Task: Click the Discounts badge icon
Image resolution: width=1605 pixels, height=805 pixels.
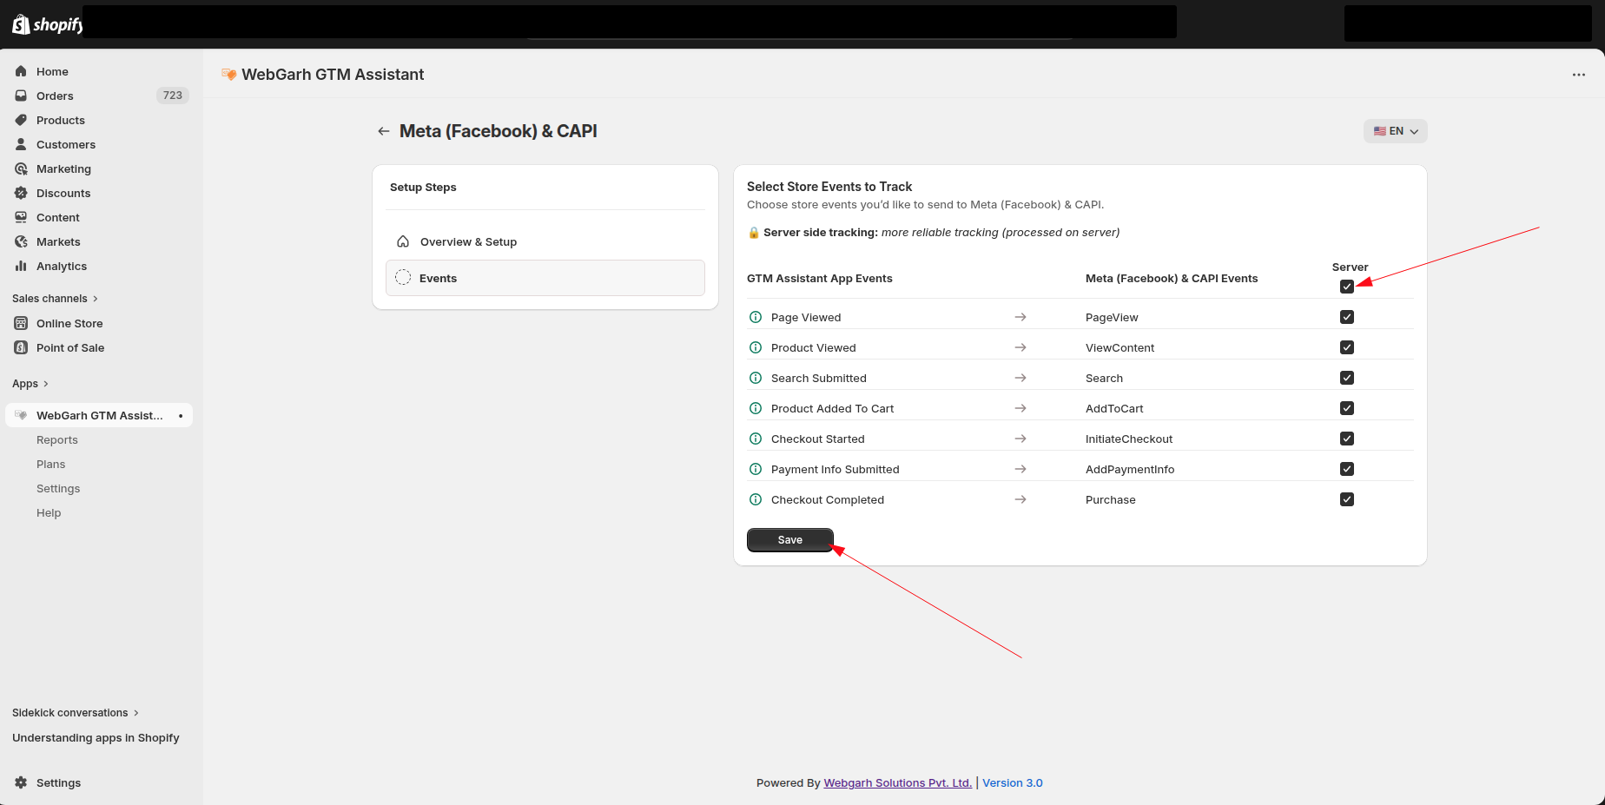Action: 21,193
